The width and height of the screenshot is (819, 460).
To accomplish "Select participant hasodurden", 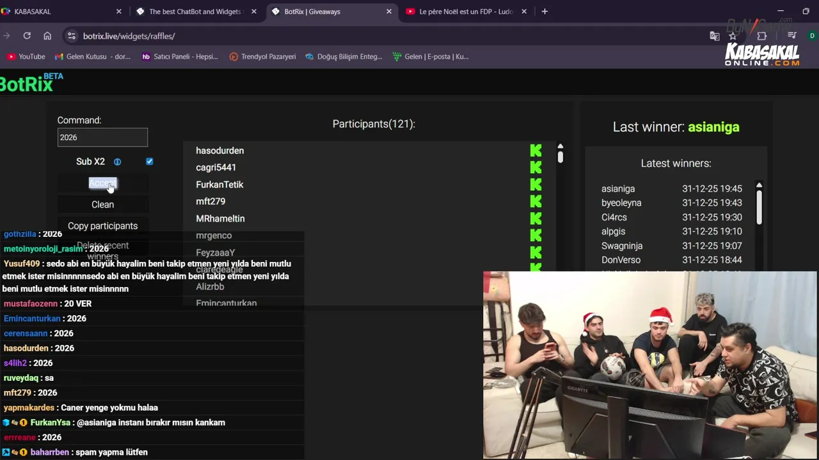I will tap(219, 151).
